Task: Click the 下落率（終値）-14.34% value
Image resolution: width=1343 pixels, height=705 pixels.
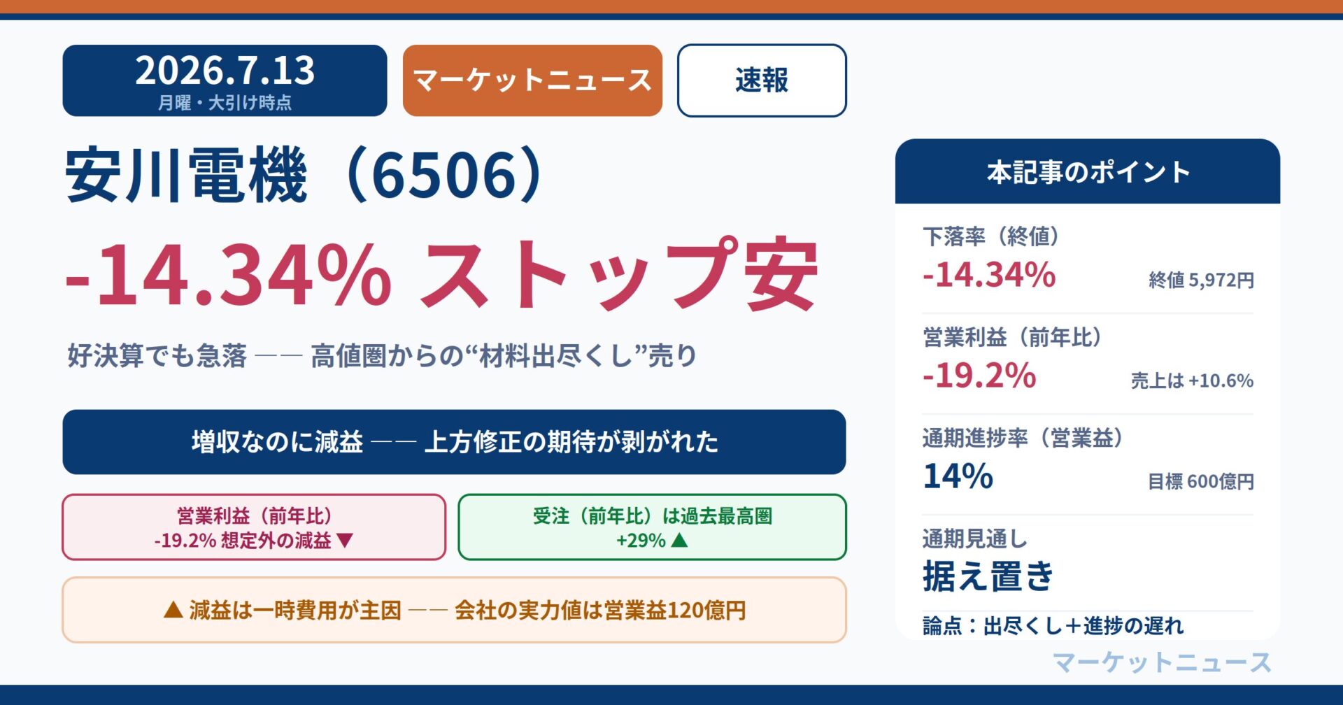Action: pyautogui.click(x=989, y=275)
